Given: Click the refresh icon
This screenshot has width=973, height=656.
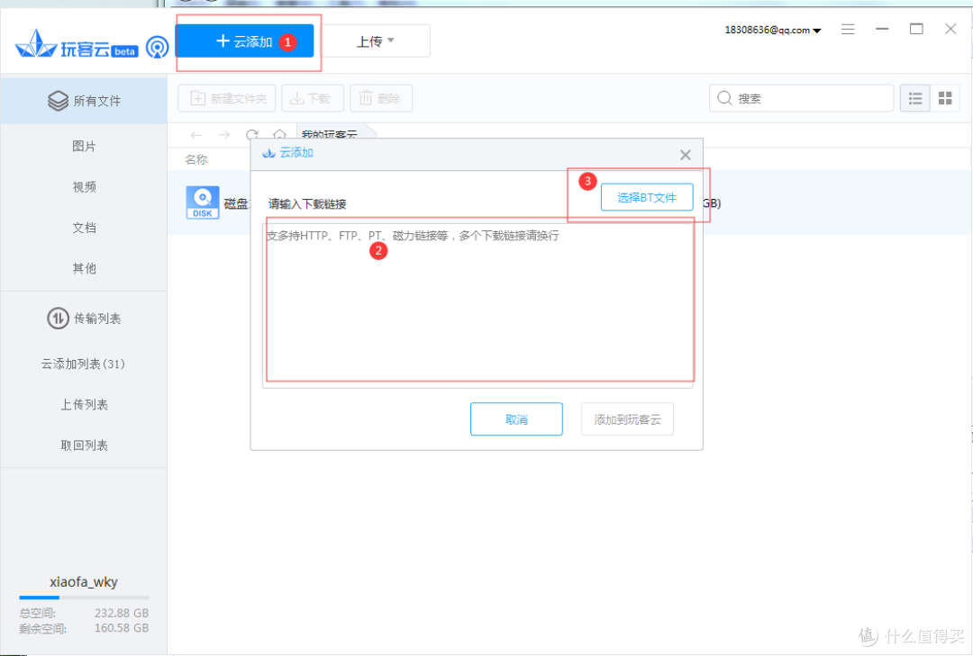Looking at the screenshot, I should 252,134.
